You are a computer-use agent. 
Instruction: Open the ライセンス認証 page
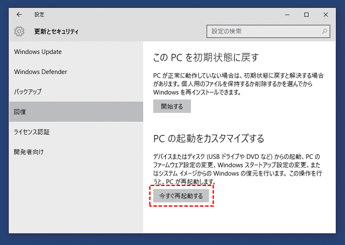pos(32,132)
